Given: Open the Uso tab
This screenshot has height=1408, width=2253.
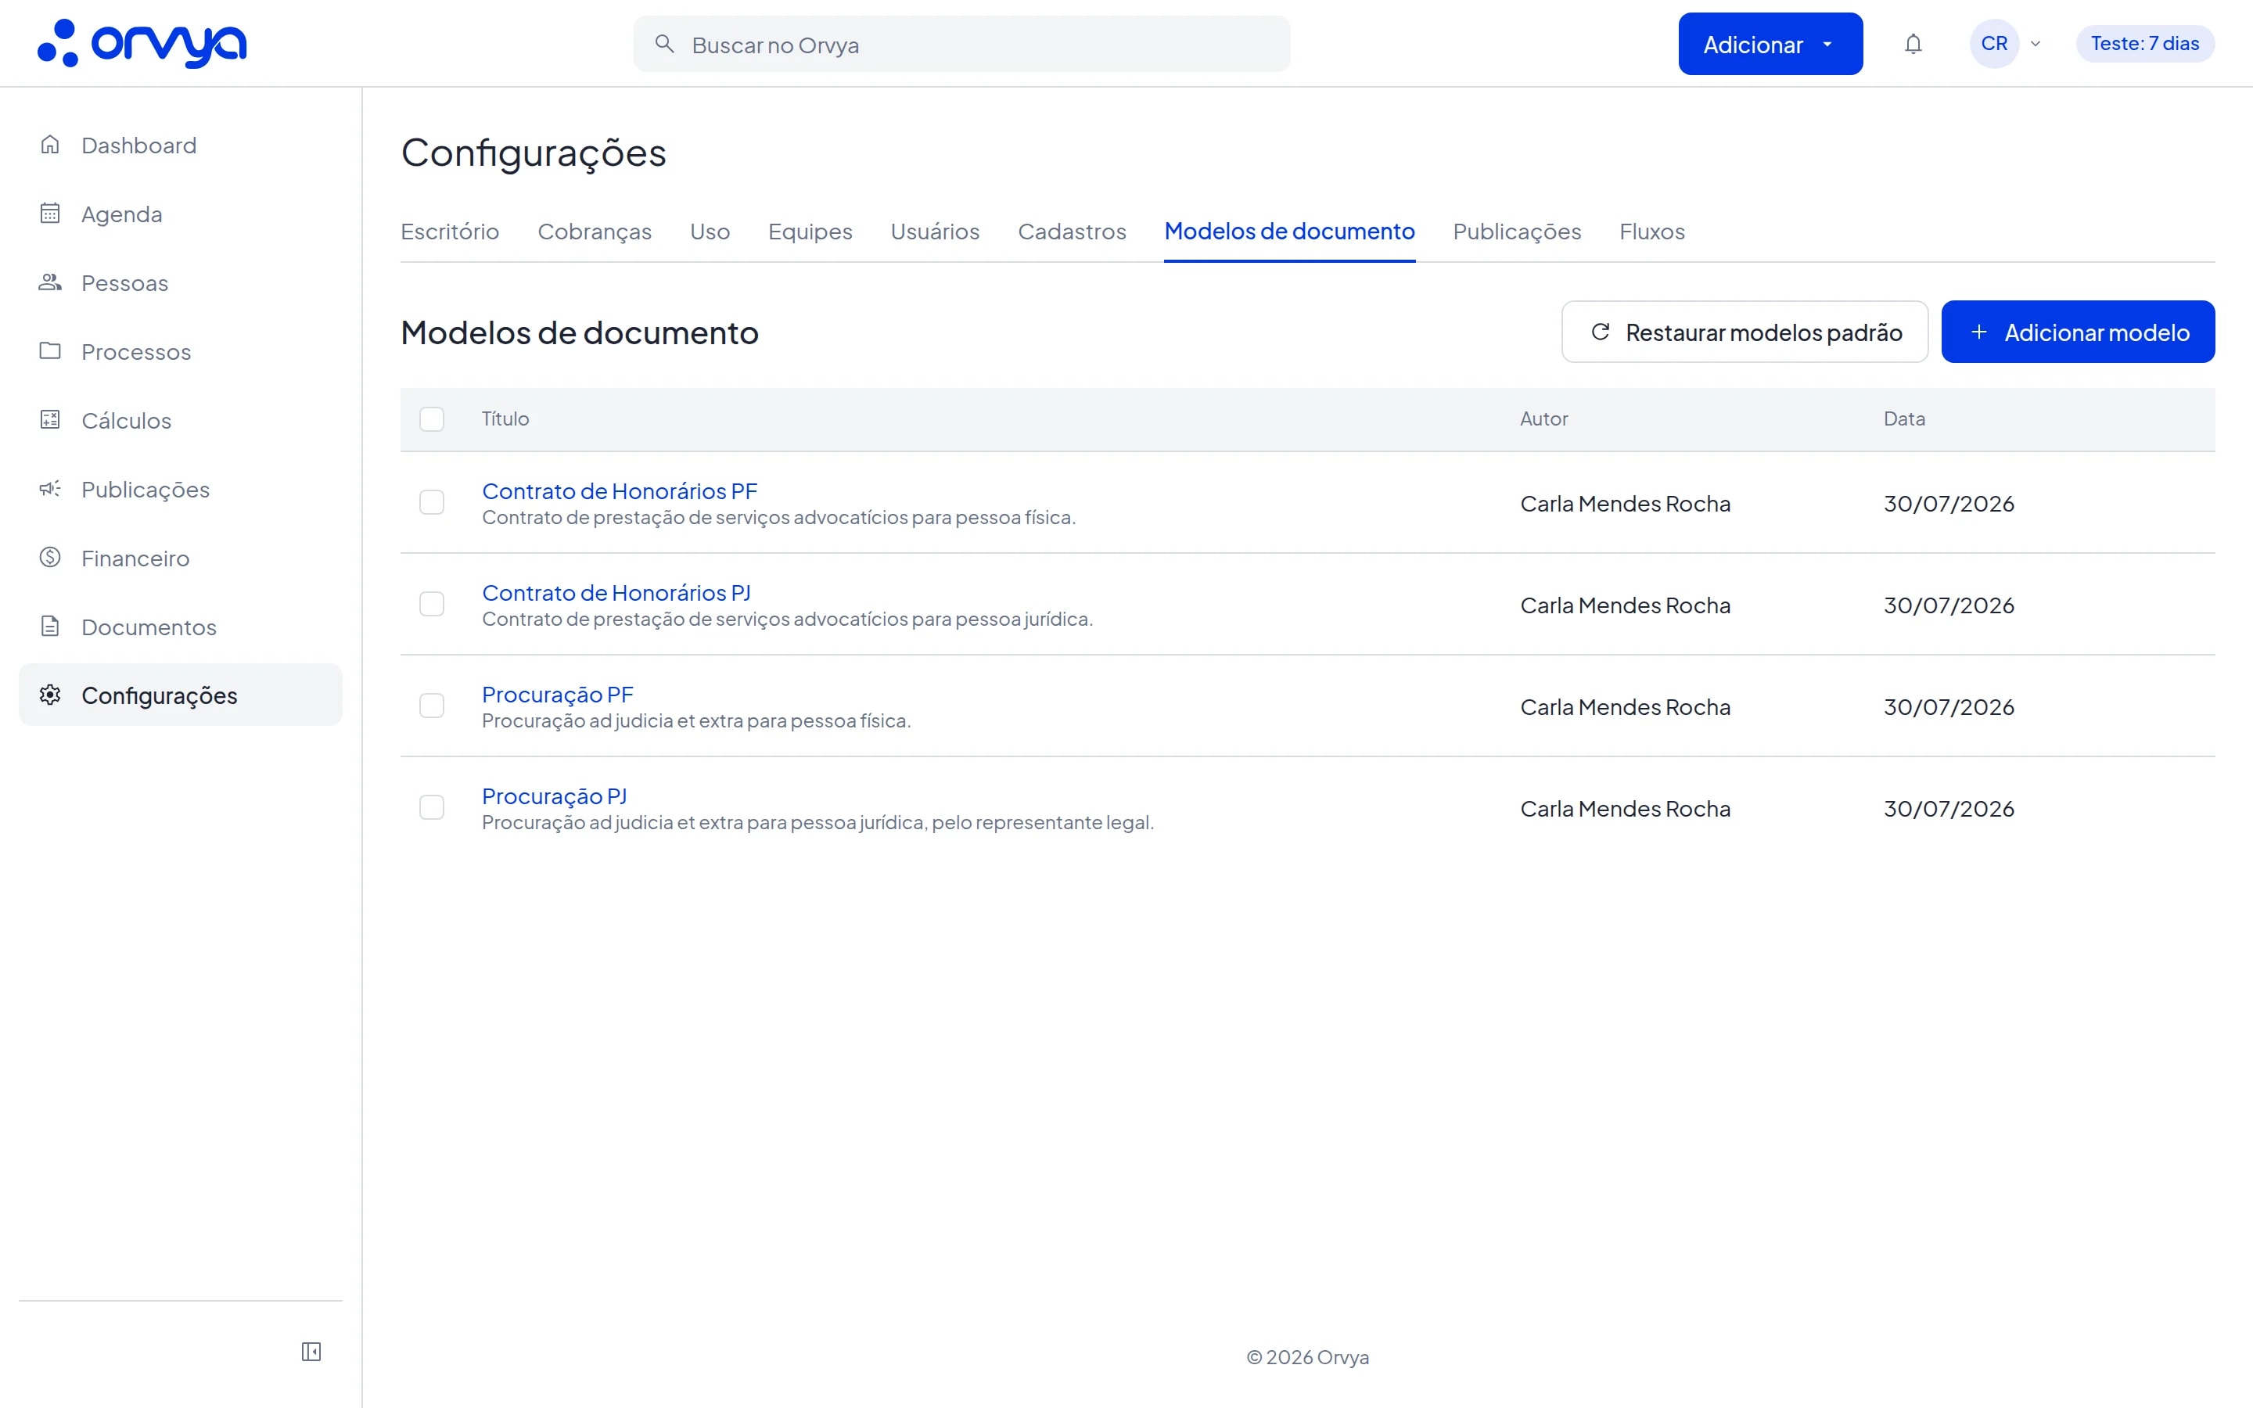Looking at the screenshot, I should (710, 231).
